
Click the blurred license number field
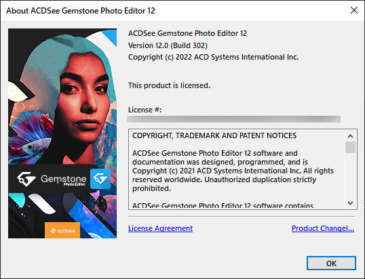(233, 119)
